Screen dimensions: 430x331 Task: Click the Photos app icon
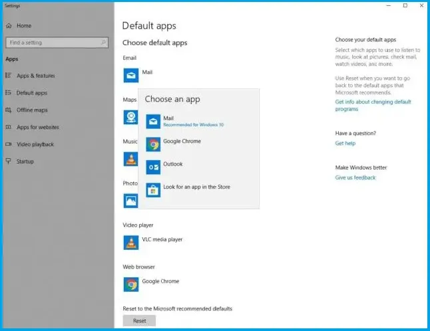point(131,201)
